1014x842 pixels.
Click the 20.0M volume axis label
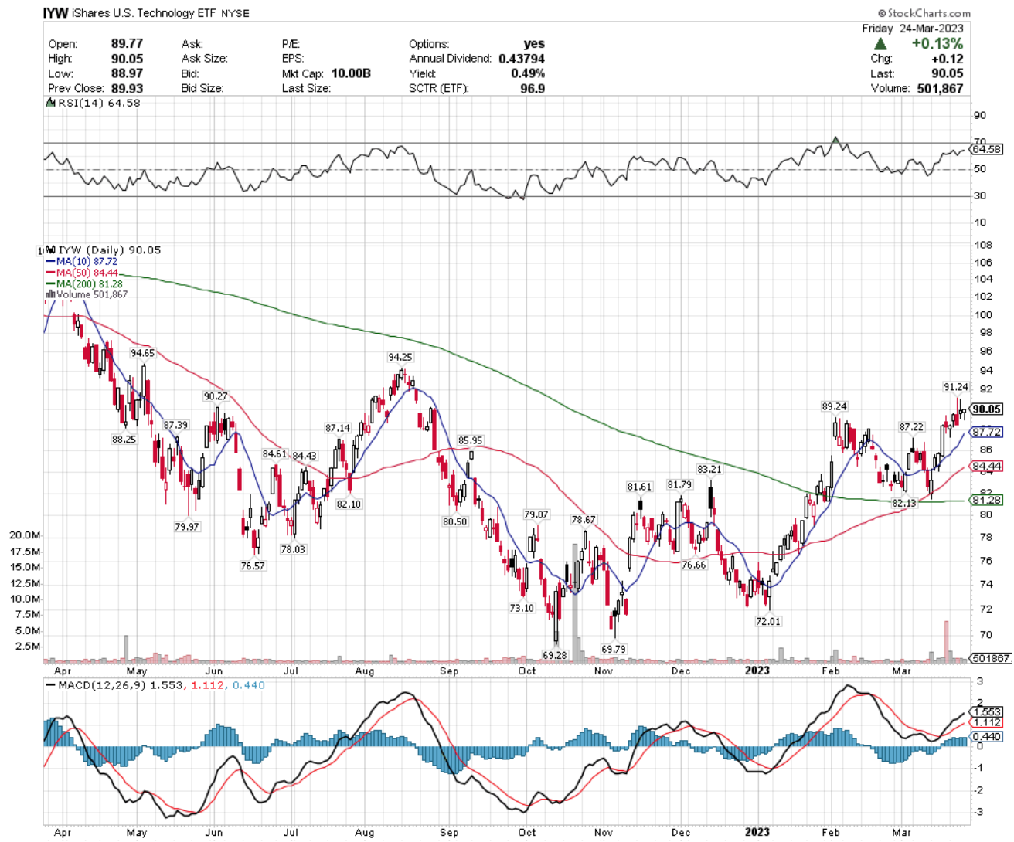(x=26, y=535)
